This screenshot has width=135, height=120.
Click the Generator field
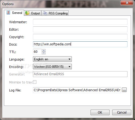tap(80, 74)
